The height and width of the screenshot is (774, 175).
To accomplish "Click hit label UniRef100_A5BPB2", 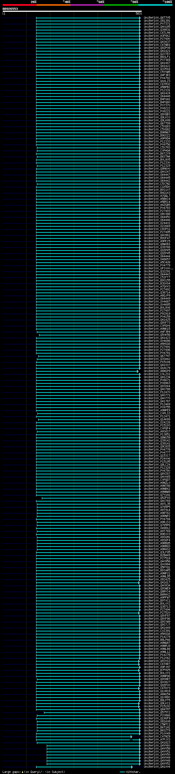I will click(157, 87).
